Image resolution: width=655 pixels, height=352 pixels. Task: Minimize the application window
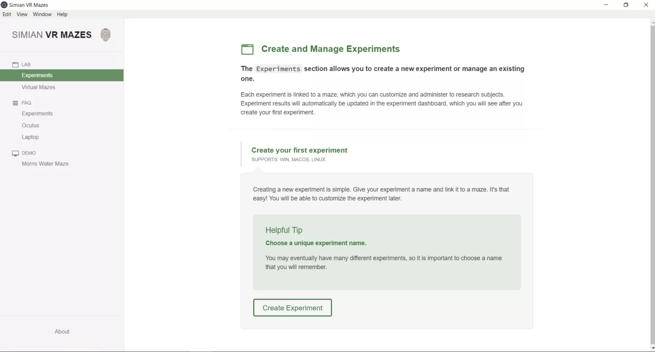pyautogui.click(x=606, y=5)
